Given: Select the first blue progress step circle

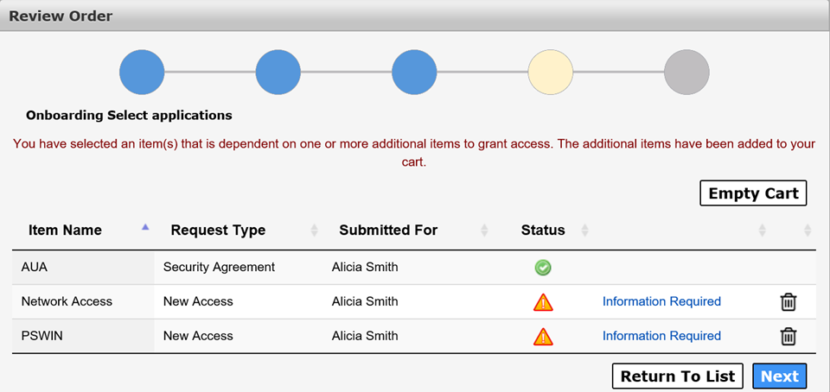Looking at the screenshot, I should pyautogui.click(x=142, y=73).
